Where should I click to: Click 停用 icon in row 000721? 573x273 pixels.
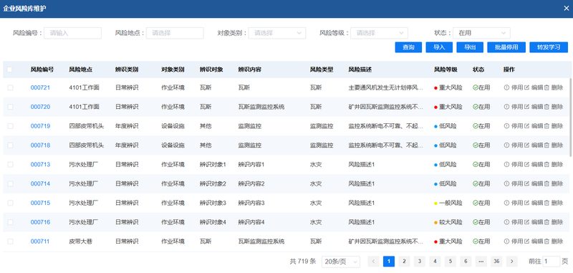coord(506,87)
